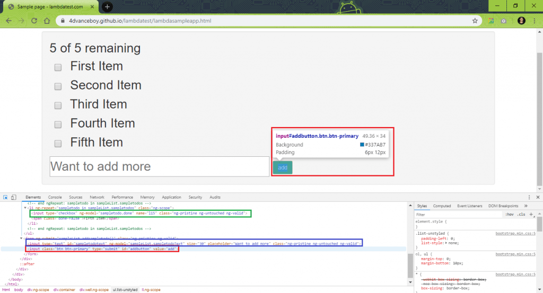This screenshot has width=543, height=293.
Task: Close the DevTools panel
Action: coord(538,197)
